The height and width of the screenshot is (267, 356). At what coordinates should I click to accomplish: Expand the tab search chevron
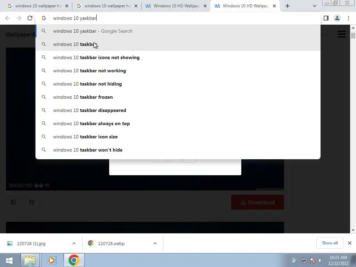point(314,6)
